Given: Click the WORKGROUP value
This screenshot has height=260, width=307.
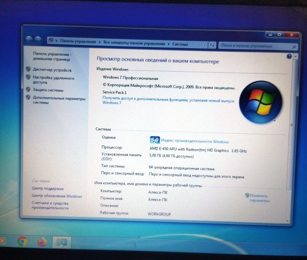Looking at the screenshot, I should coord(159,214).
